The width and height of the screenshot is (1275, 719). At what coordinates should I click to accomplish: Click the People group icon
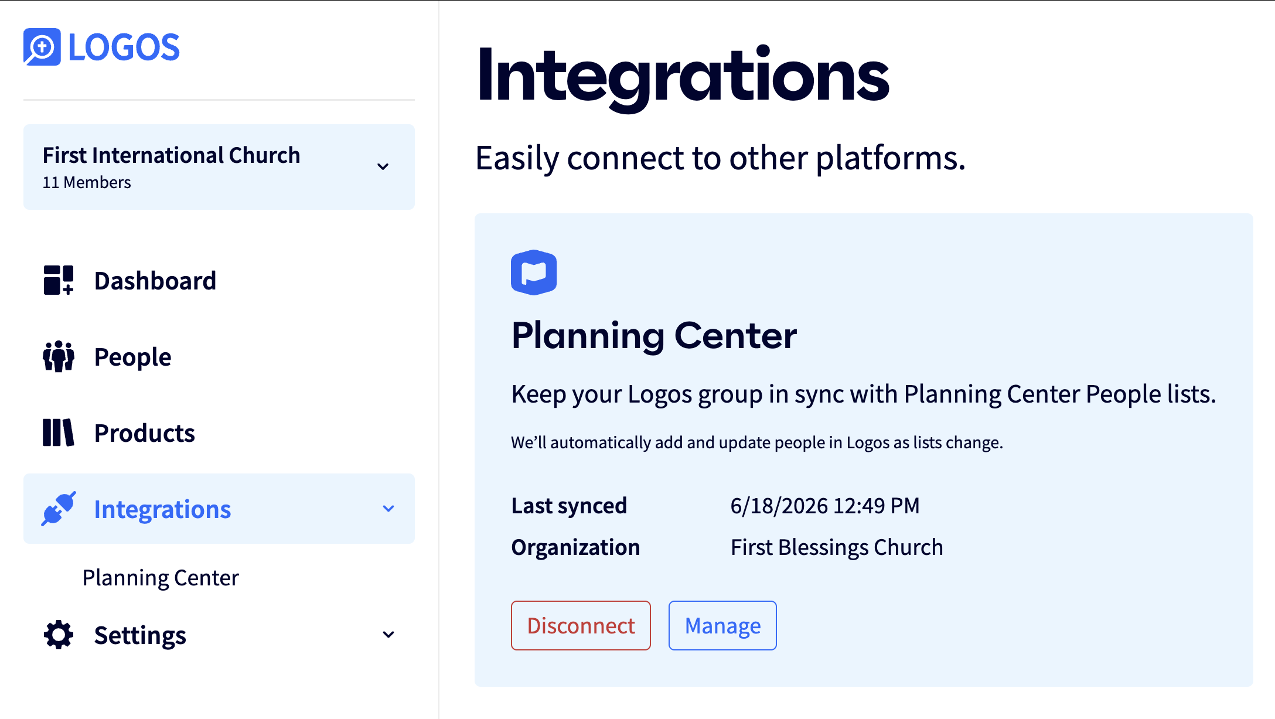click(59, 356)
